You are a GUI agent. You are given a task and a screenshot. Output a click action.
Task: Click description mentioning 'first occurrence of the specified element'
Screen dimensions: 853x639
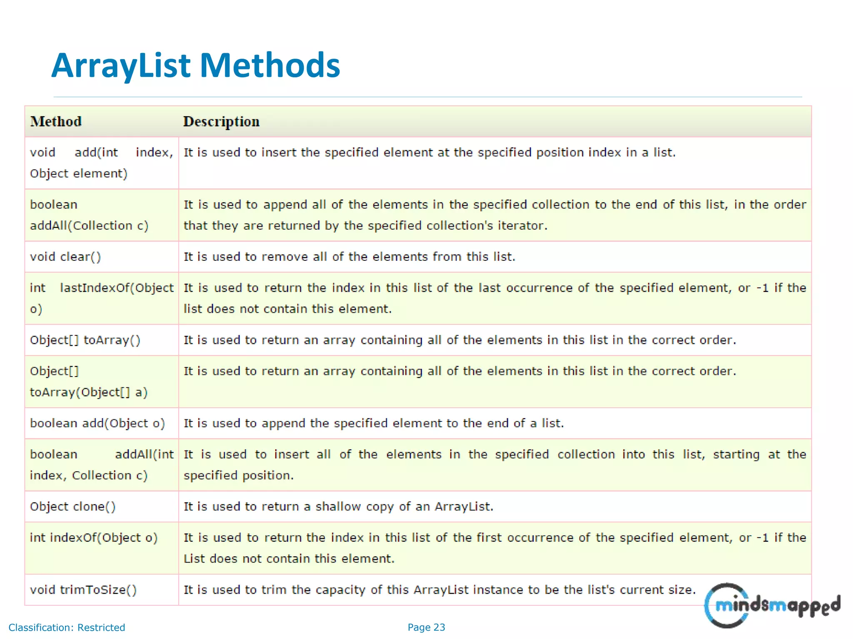tap(495, 548)
